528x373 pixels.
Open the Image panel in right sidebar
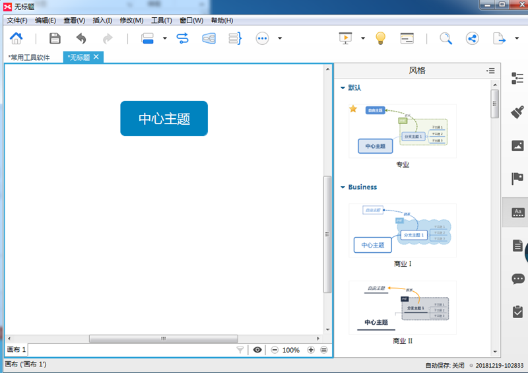pyautogui.click(x=517, y=145)
